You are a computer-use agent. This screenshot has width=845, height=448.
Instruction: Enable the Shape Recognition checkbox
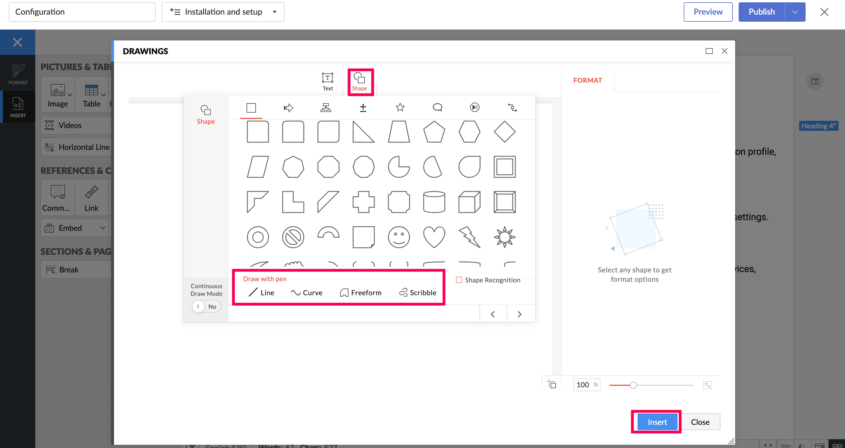[x=459, y=280]
